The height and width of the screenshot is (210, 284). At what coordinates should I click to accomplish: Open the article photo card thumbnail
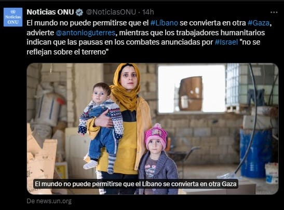[x=153, y=129]
